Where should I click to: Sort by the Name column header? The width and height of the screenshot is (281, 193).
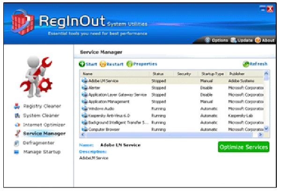[x=115, y=74]
